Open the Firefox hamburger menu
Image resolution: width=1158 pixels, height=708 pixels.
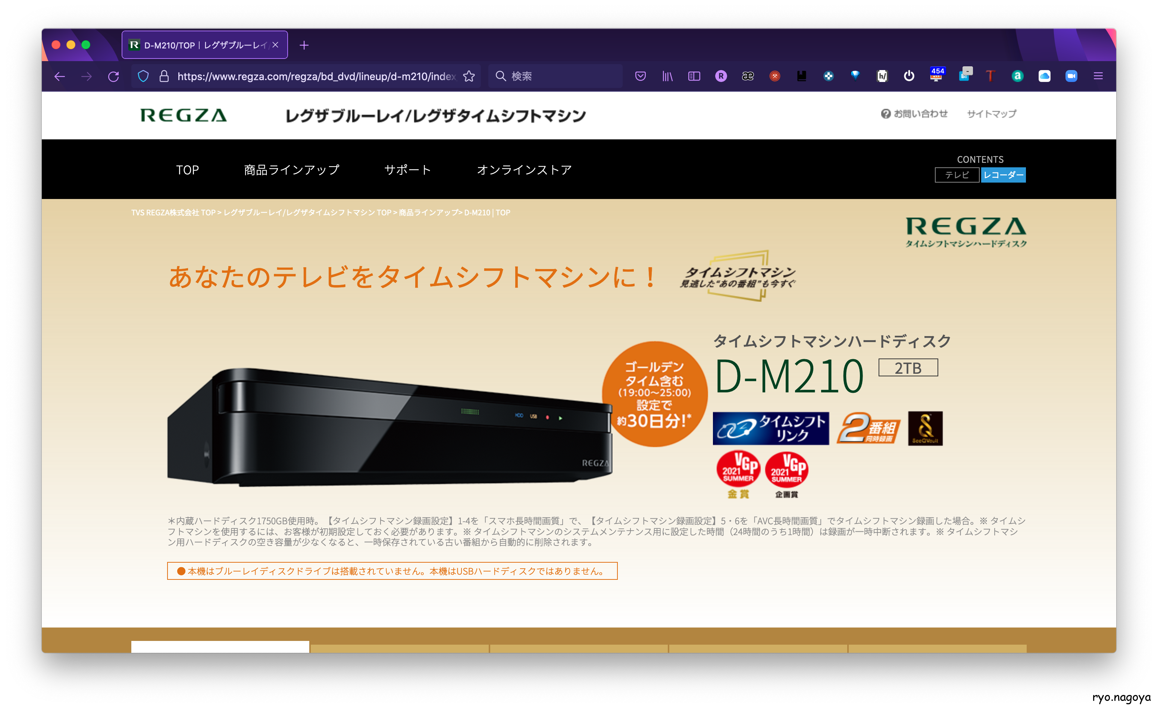(x=1098, y=76)
